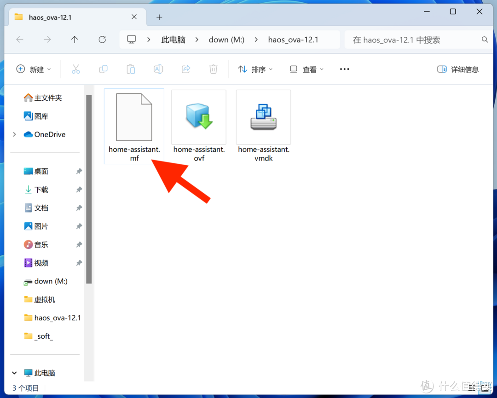
Task: Click the Rename icon in toolbar
Action: pos(158,69)
